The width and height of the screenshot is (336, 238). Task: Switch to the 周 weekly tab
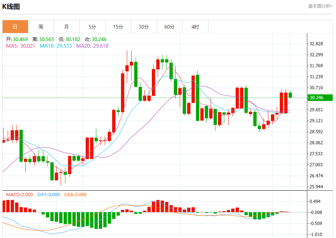[41, 27]
